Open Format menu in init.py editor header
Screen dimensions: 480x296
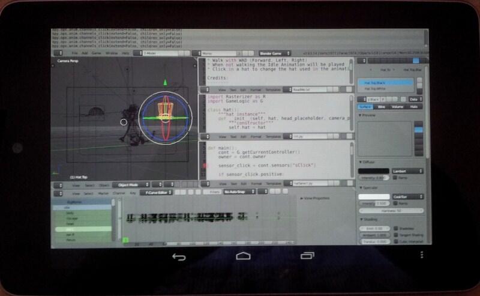[256, 137]
